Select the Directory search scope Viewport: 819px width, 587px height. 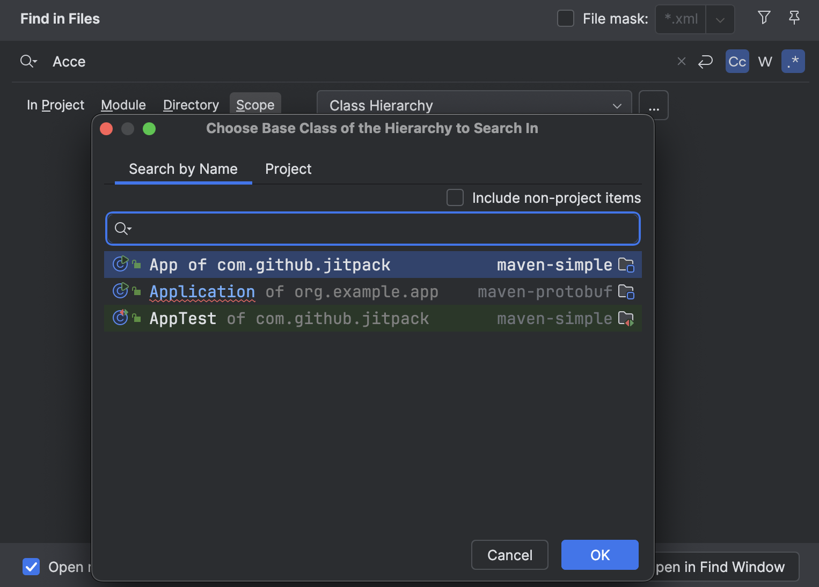pyautogui.click(x=191, y=105)
